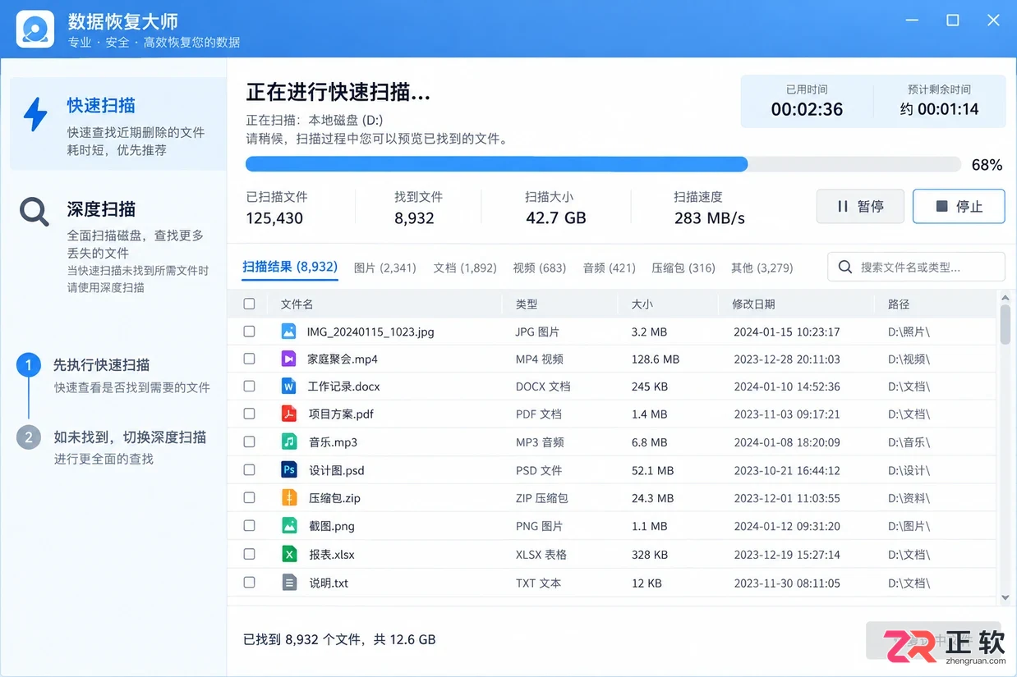Click the search magnifier icon in search box

point(844,267)
